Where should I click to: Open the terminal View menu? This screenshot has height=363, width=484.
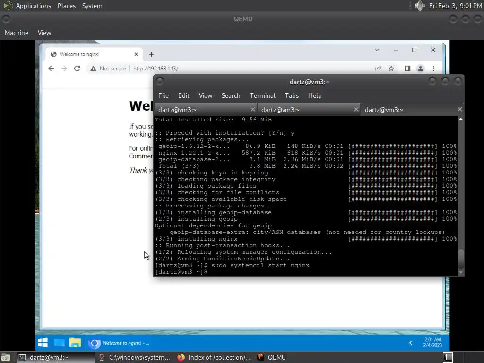(x=206, y=95)
